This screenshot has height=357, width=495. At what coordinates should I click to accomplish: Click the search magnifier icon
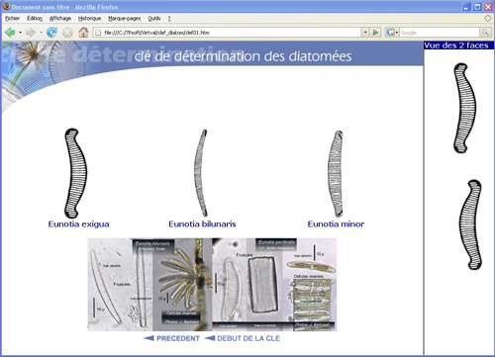(485, 33)
